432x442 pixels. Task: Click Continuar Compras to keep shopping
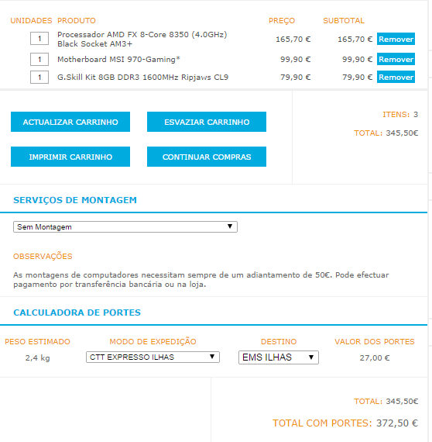tap(207, 157)
